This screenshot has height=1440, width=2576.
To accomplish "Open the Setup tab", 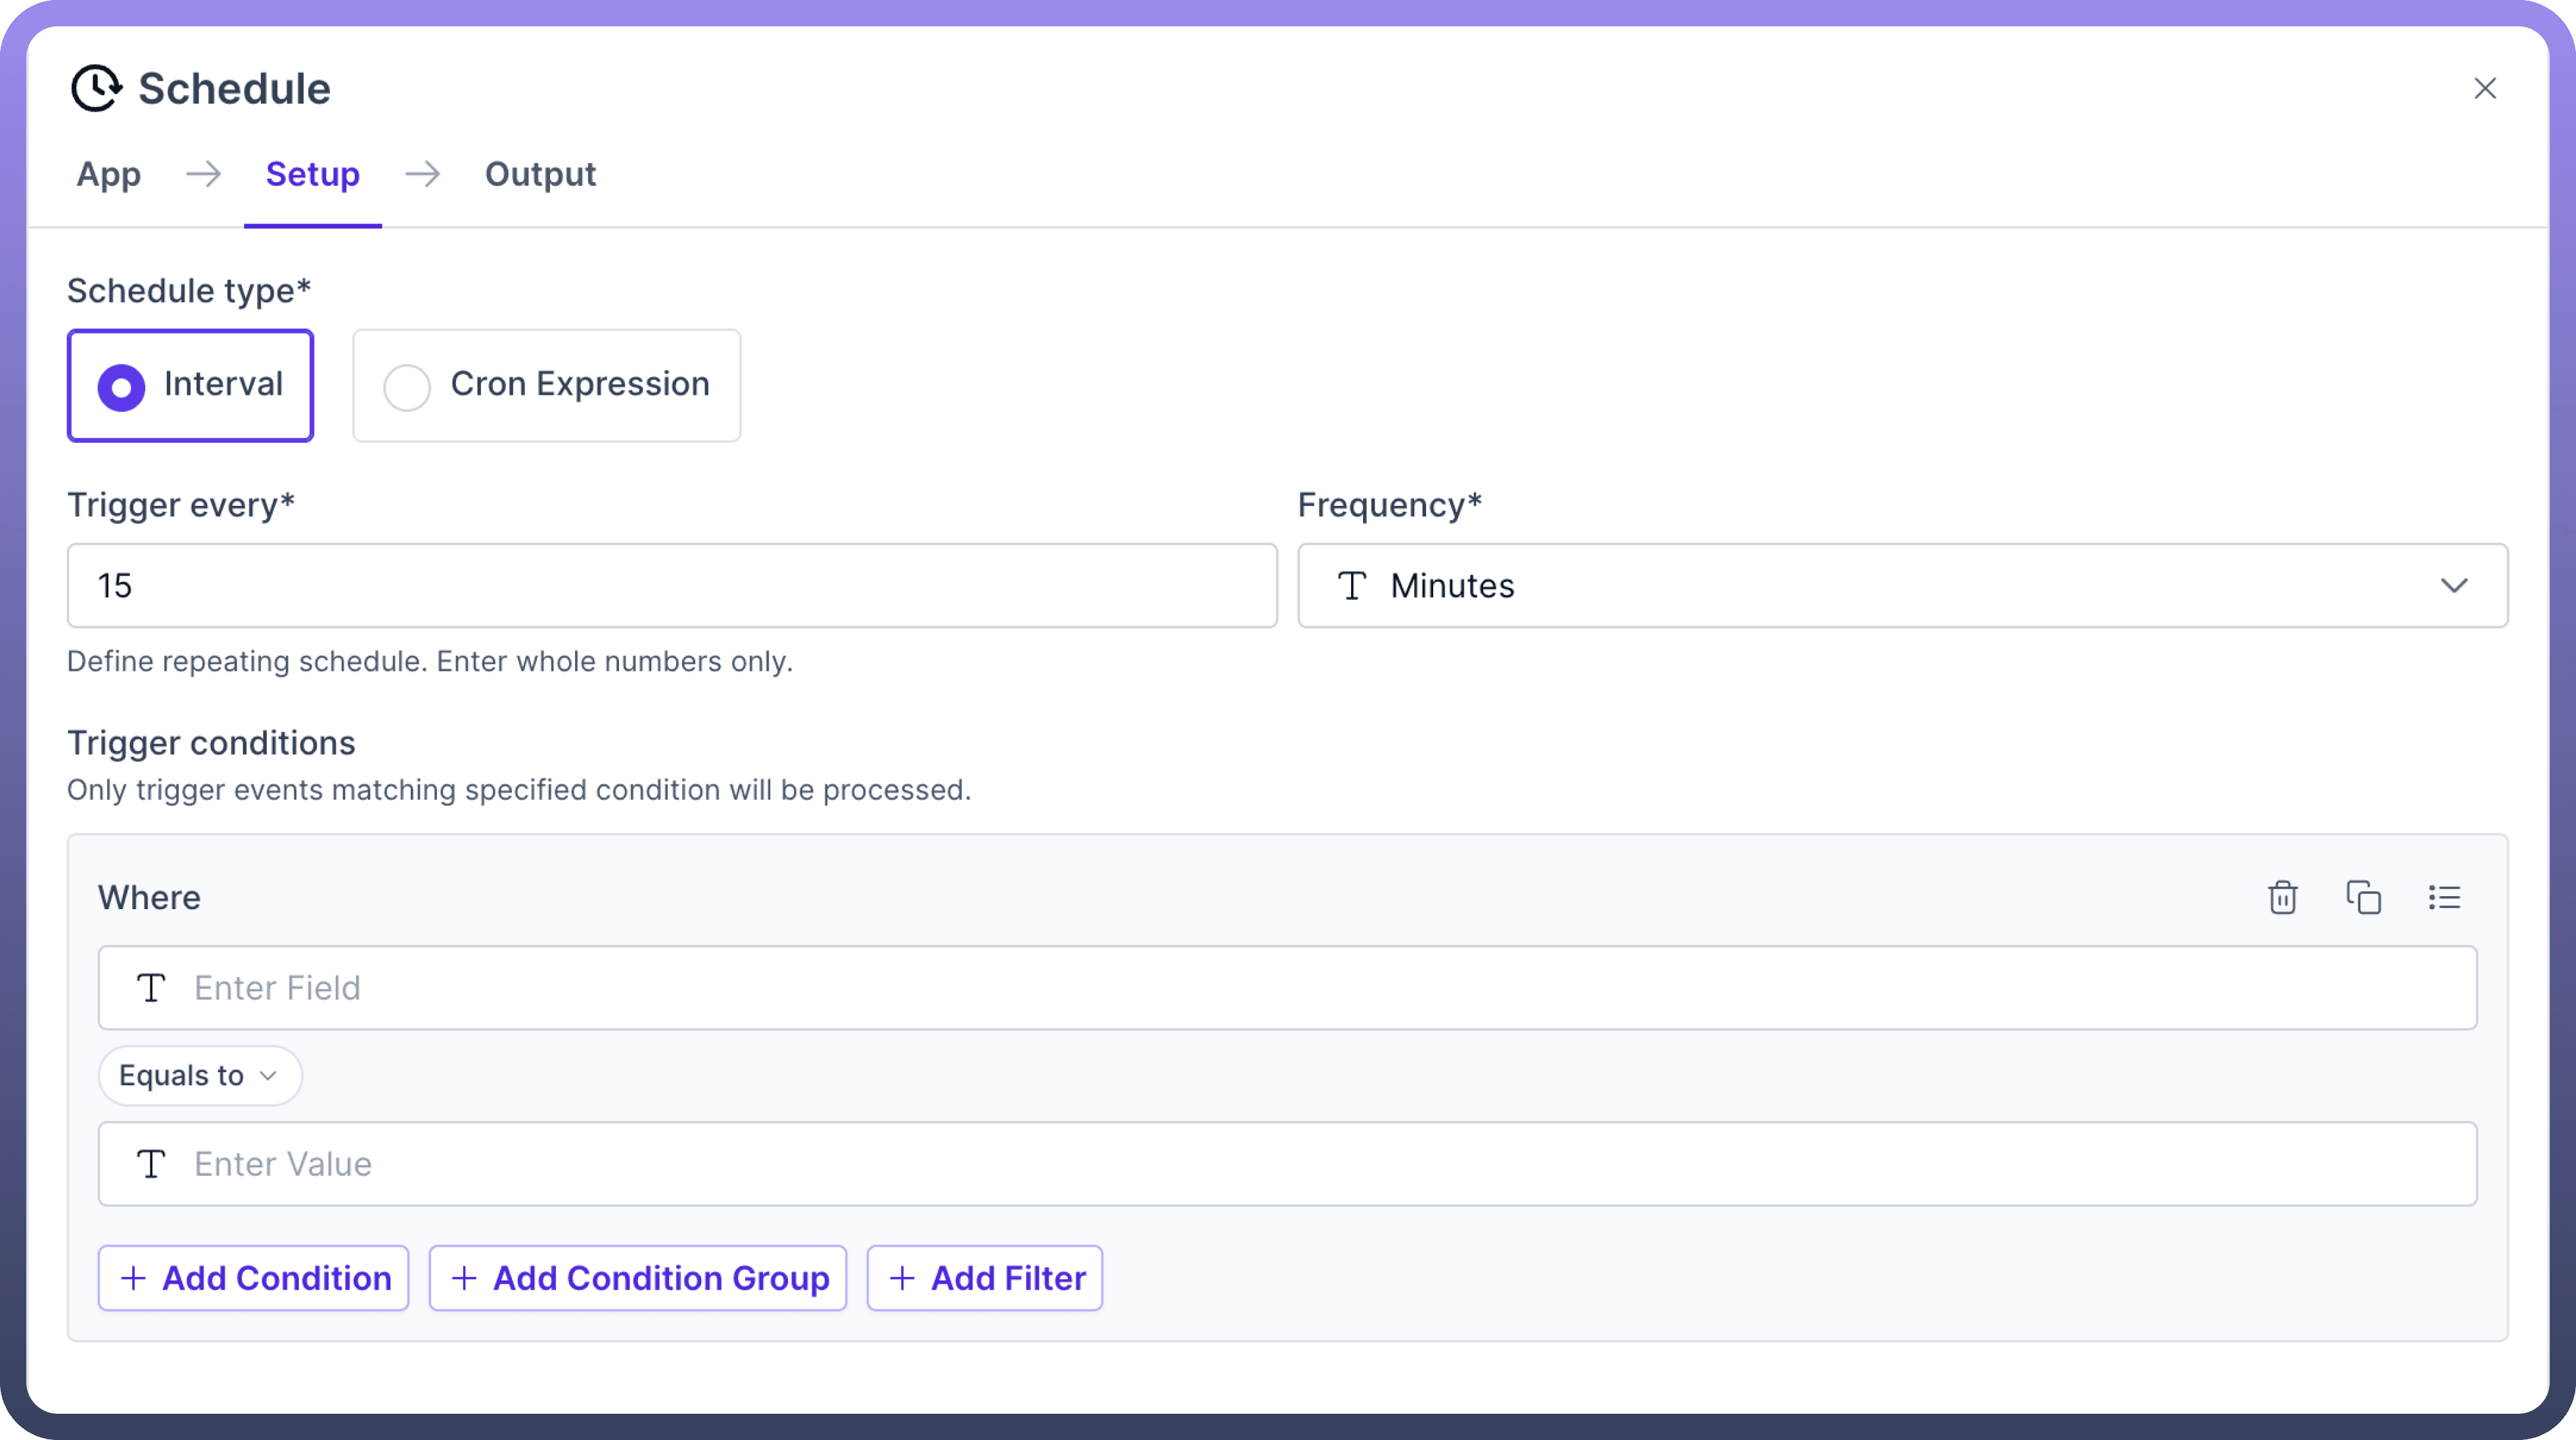I will click(312, 174).
